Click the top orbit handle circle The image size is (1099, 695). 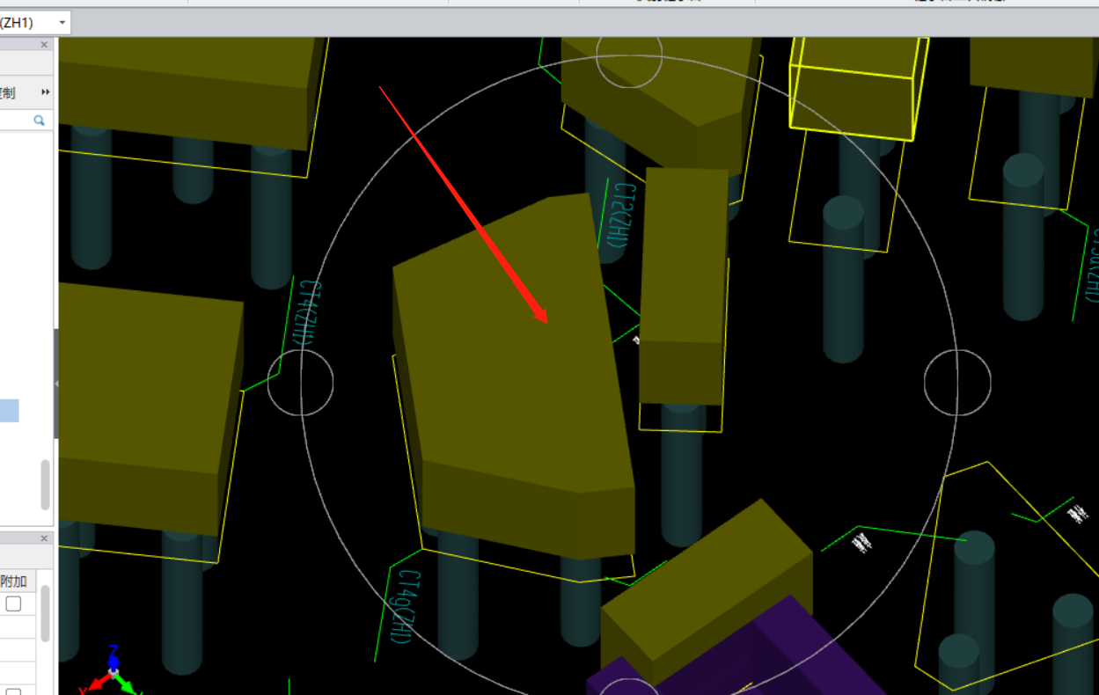pos(629,55)
